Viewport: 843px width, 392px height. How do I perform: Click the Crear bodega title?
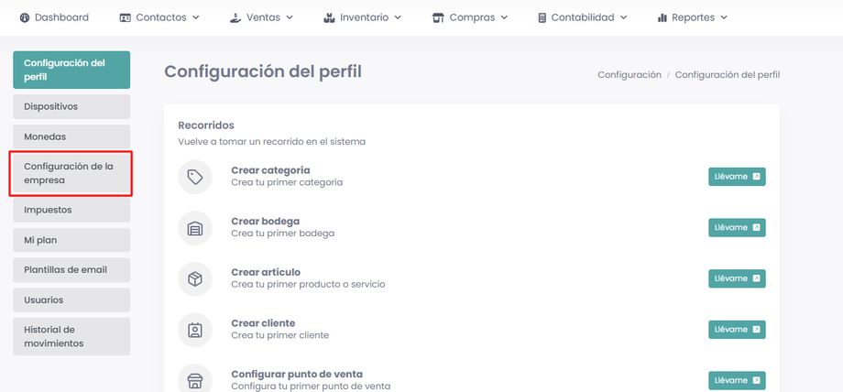click(266, 221)
